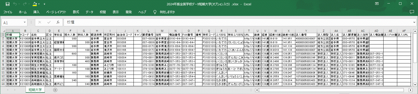This screenshot has width=418, height=94.
Task: Customize the Quick Access Toolbar
Action: click(45, 4)
